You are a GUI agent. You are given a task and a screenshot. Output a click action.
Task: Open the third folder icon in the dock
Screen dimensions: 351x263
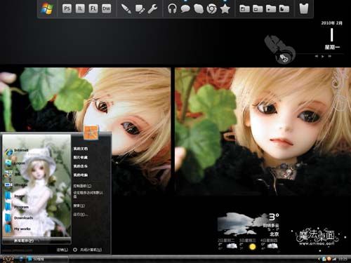271,9
